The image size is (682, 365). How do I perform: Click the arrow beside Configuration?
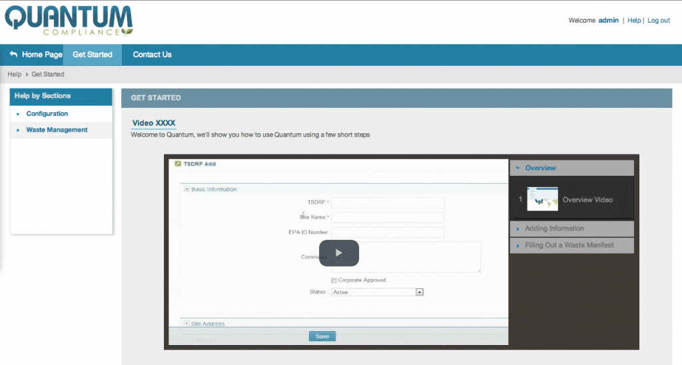[18, 114]
